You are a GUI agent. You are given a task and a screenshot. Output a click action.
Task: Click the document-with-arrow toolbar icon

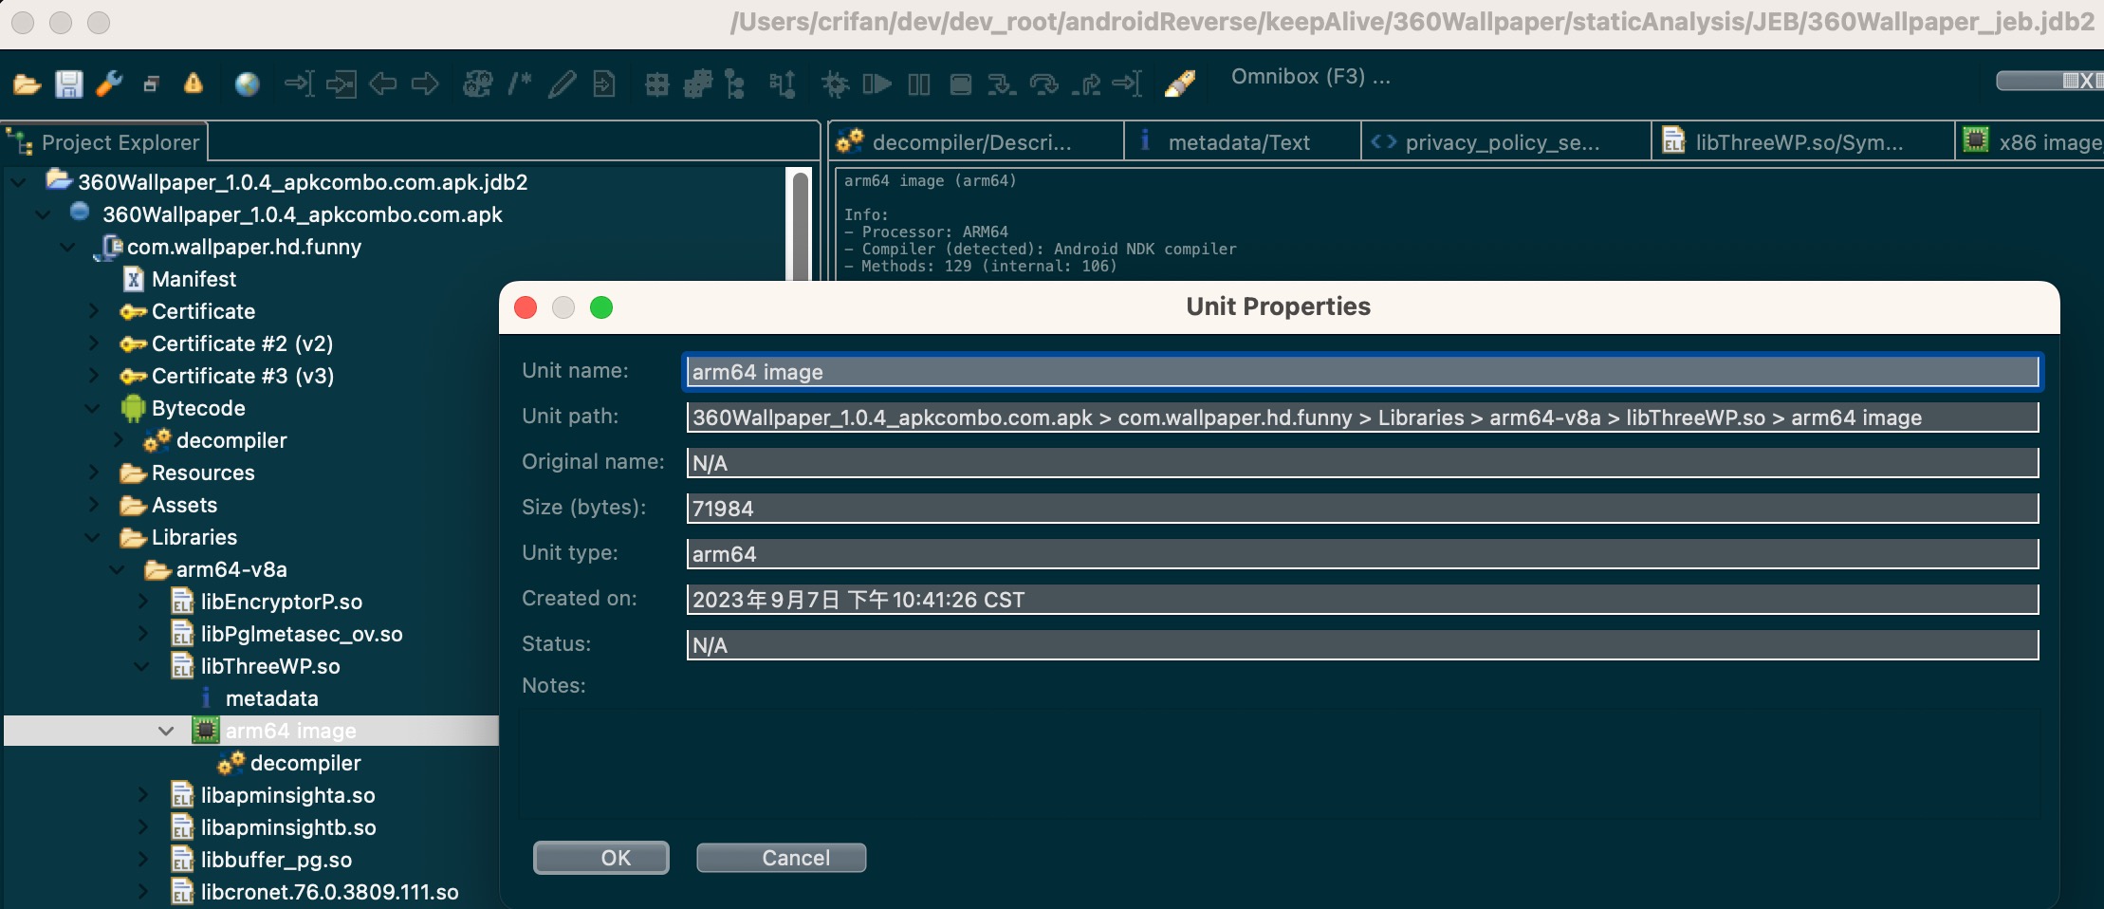[603, 84]
